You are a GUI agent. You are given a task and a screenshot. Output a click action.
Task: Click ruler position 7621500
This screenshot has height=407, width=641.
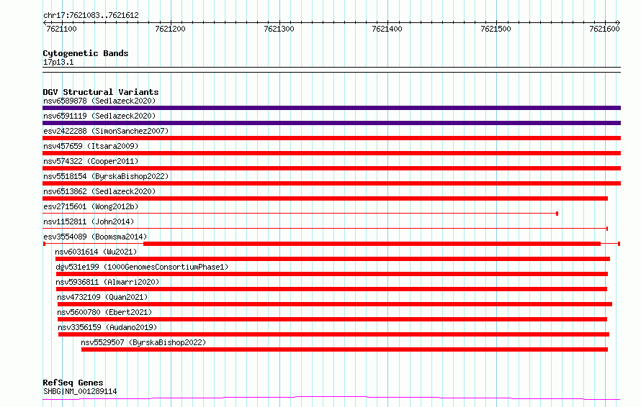(x=496, y=29)
